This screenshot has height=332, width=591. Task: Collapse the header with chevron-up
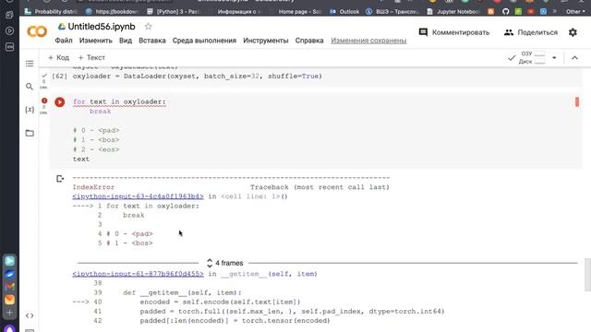coord(574,57)
